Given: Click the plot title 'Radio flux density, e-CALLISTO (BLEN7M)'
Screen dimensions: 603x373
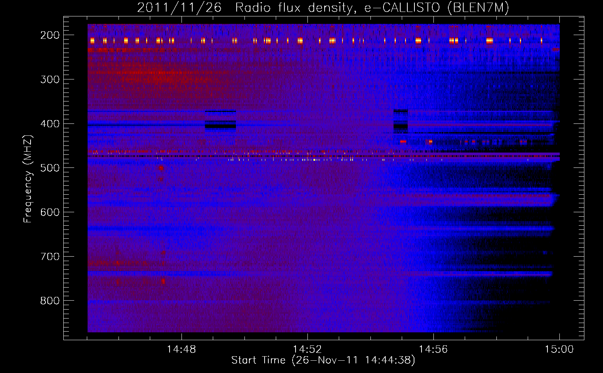Looking at the screenshot, I should [x=372, y=8].
